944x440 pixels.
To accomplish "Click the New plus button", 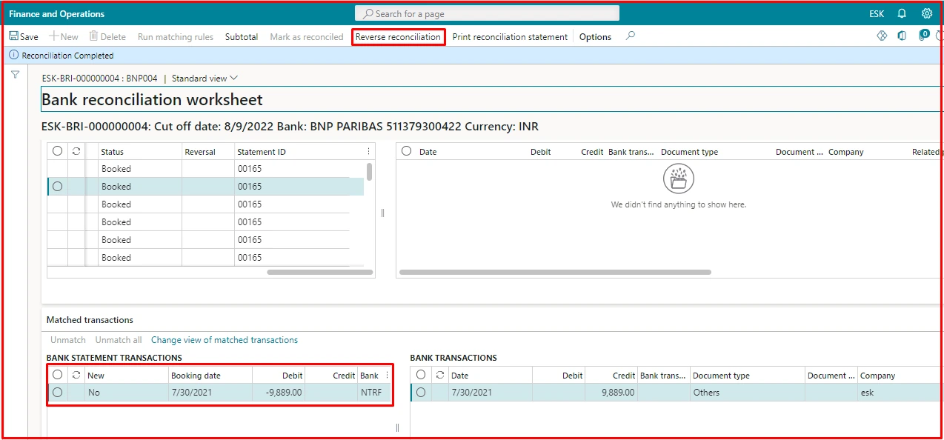I will click(64, 36).
